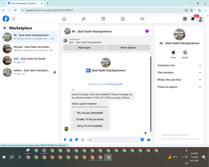Open the Gaming icon
Screen dimensions: 209x167
142,19
